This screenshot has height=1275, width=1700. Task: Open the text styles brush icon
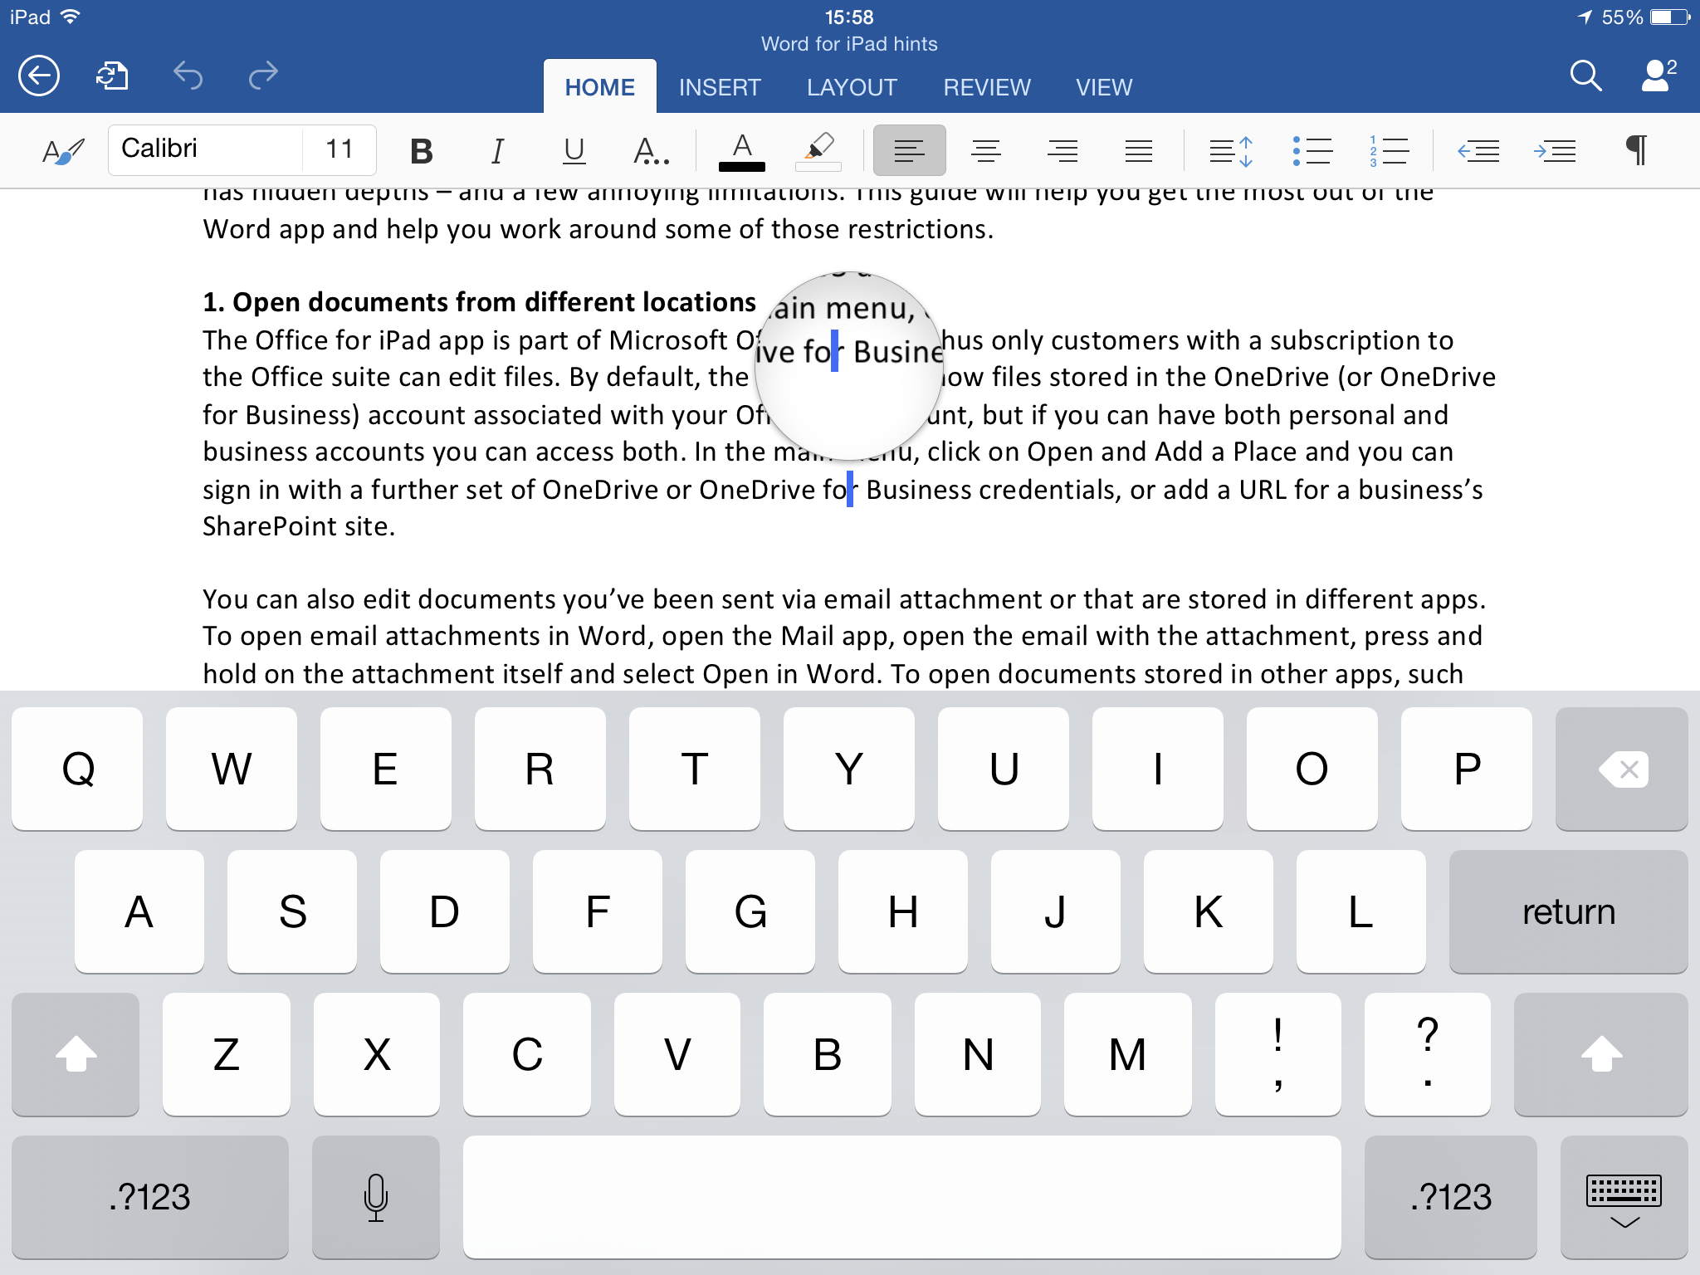[x=63, y=151]
